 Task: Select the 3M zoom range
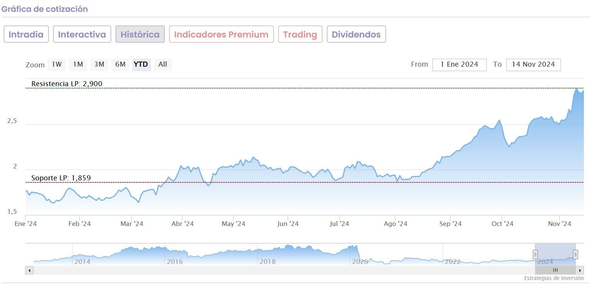click(99, 64)
